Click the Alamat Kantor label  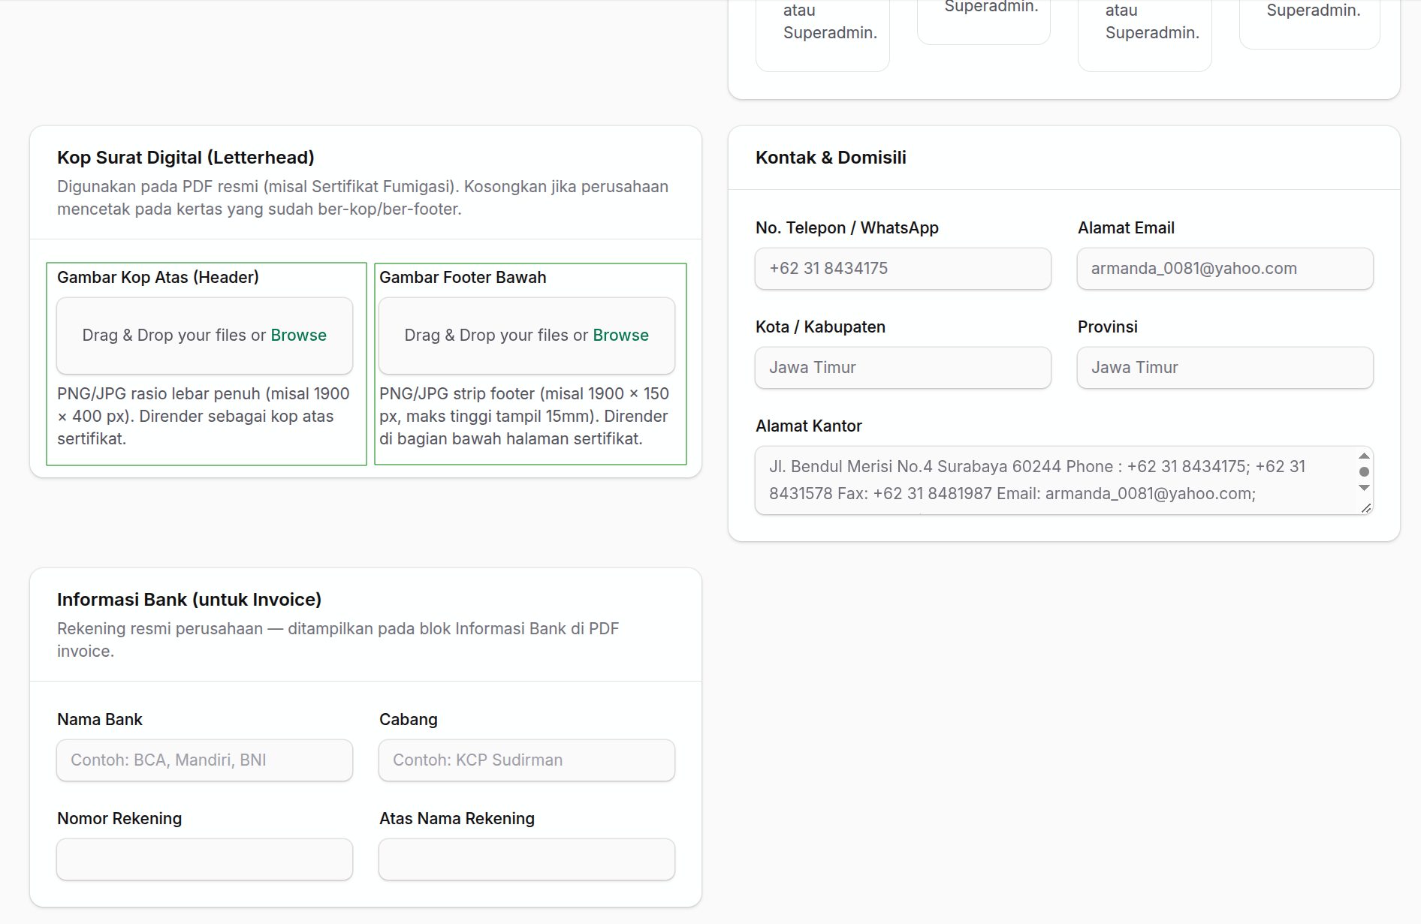808,426
